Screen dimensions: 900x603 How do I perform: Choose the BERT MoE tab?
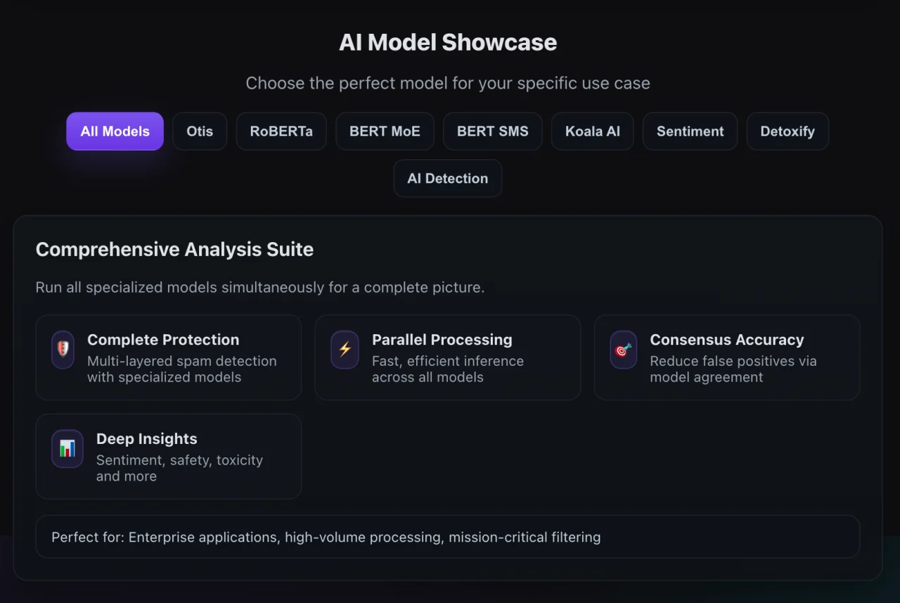[385, 132]
